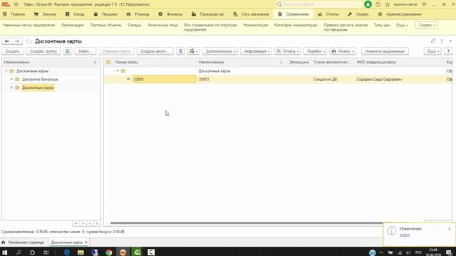Open the Сеть магазинов section
456x256 pixels.
[252, 14]
